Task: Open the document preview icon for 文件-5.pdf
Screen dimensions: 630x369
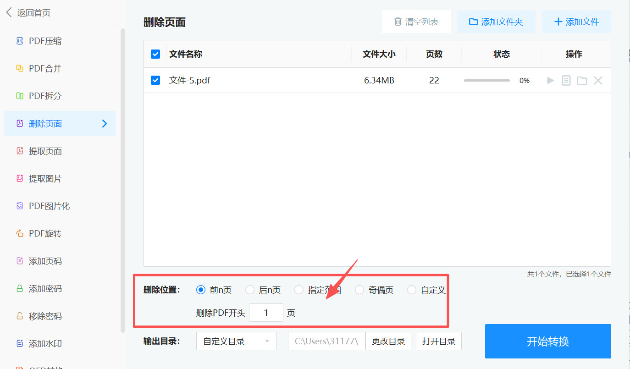Action: click(566, 81)
